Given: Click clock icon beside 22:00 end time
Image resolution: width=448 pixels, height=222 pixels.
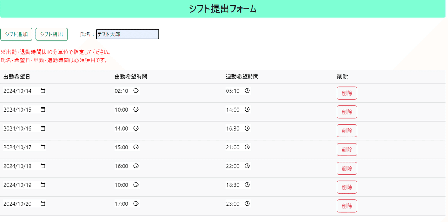Looking at the screenshot, I should 247,166.
